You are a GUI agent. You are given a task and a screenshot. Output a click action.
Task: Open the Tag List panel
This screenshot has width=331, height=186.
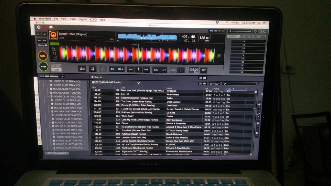[x=97, y=77]
